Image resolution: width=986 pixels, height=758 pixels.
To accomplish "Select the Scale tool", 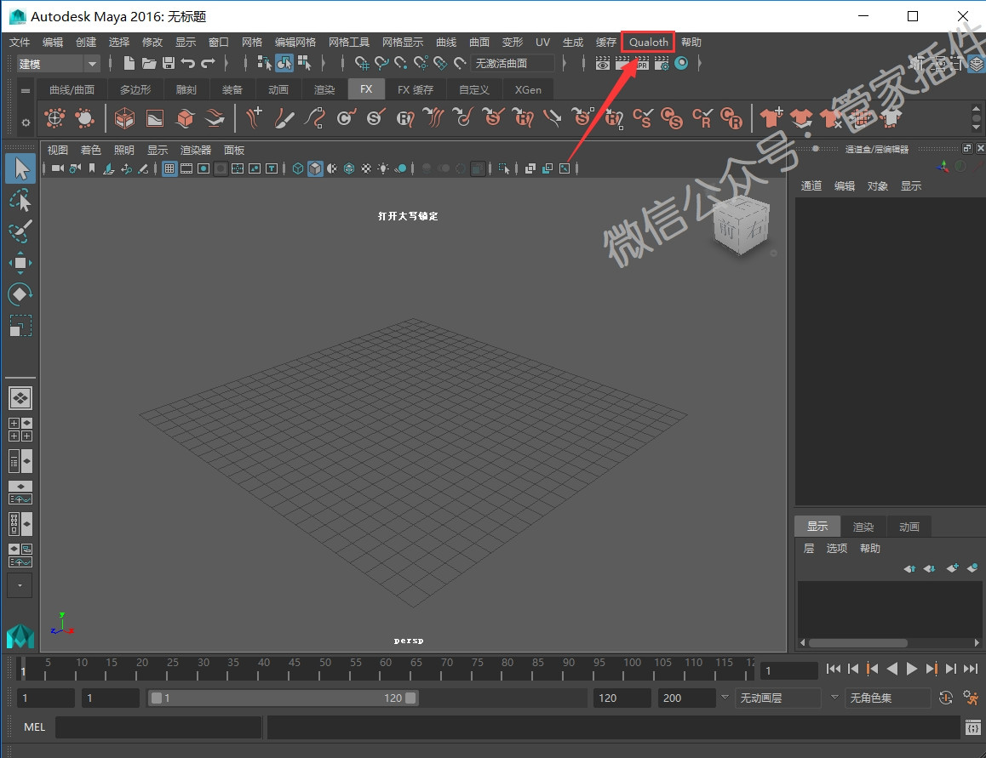I will [x=20, y=326].
